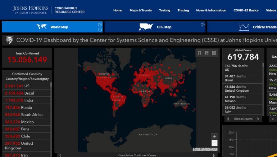Click the Johns Hopkins shield logo icon
277x157 pixels.
pos(9,39)
